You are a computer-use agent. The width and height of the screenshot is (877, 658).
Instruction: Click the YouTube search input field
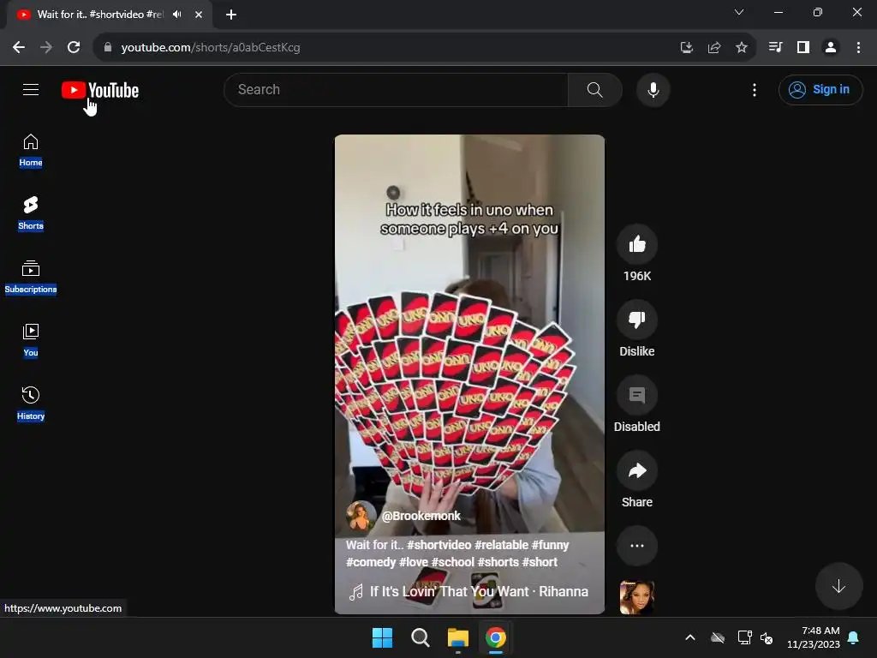click(396, 89)
